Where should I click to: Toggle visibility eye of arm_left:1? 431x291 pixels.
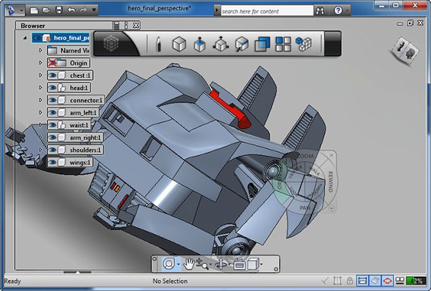pos(53,112)
